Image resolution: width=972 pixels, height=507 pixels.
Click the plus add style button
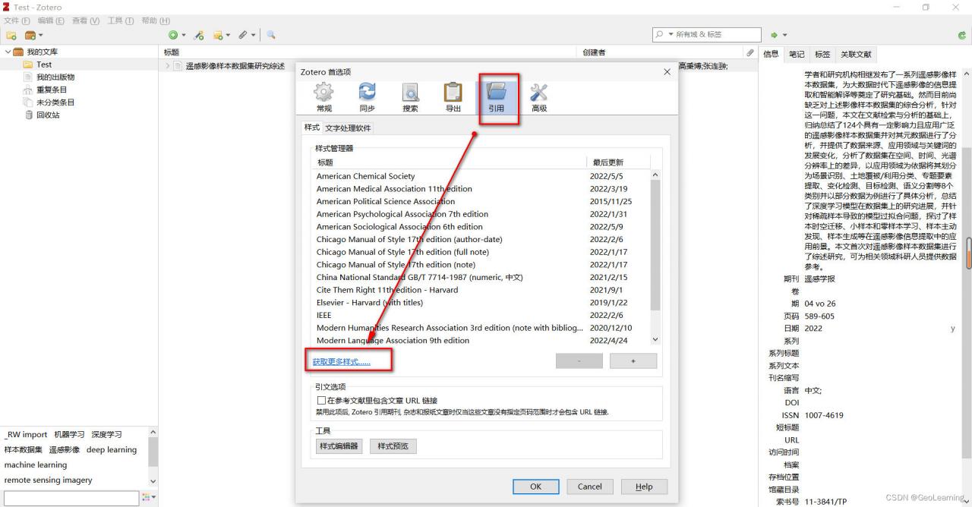coord(633,361)
